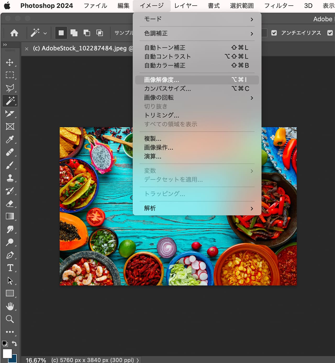Open the レイヤー menu
This screenshot has width=335, height=363.
click(x=186, y=6)
